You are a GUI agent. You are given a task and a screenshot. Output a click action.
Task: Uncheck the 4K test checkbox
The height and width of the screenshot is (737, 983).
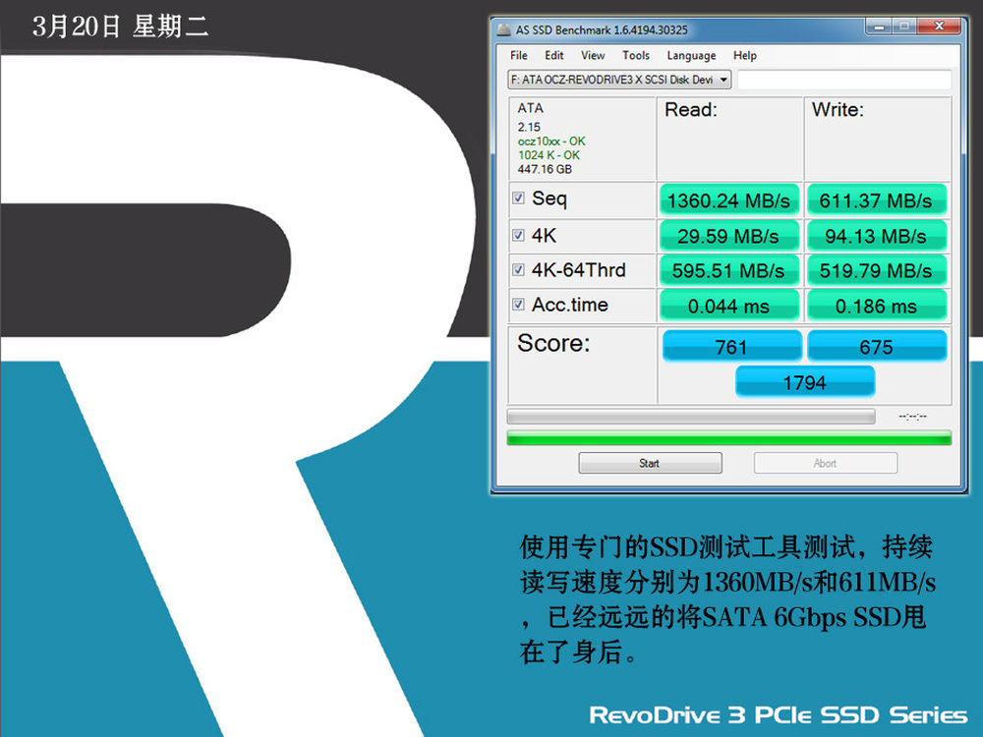click(518, 235)
